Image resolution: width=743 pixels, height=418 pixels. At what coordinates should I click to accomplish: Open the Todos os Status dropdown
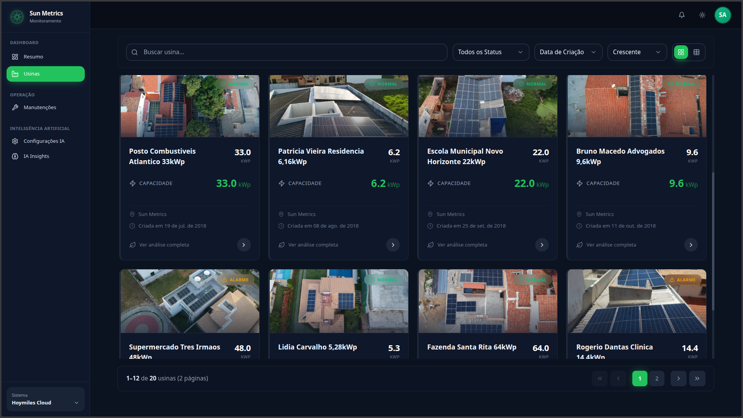490,52
